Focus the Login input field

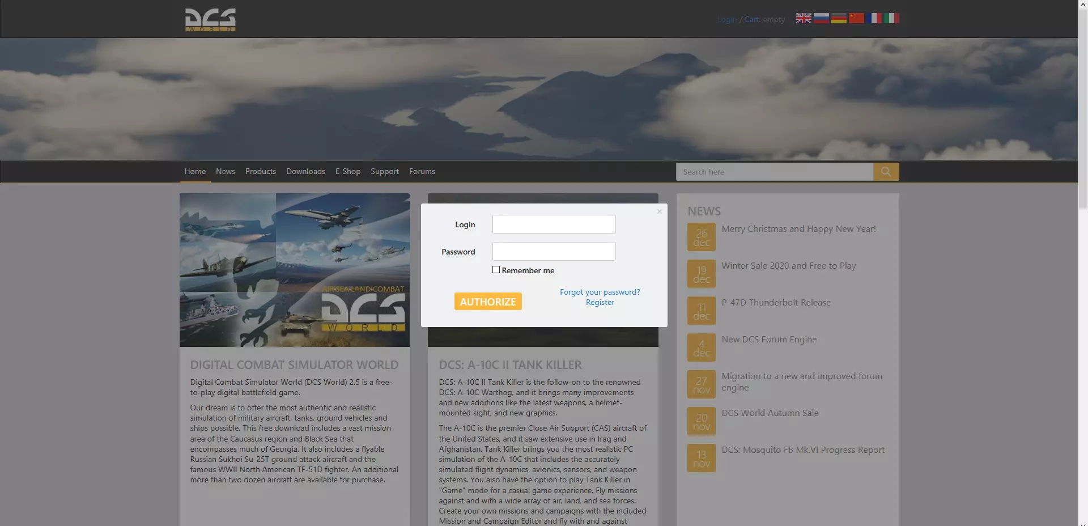[554, 224]
